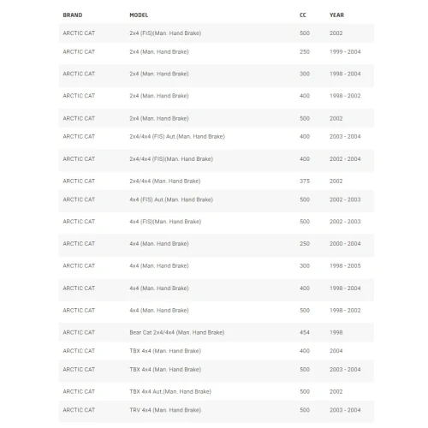The height and width of the screenshot is (428, 428).
Task: Select the Bear Cat 2x4/4x4 model row
Action: [x=217, y=333]
